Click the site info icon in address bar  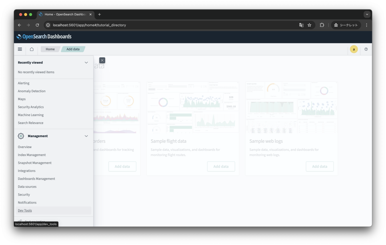[x=48, y=25]
